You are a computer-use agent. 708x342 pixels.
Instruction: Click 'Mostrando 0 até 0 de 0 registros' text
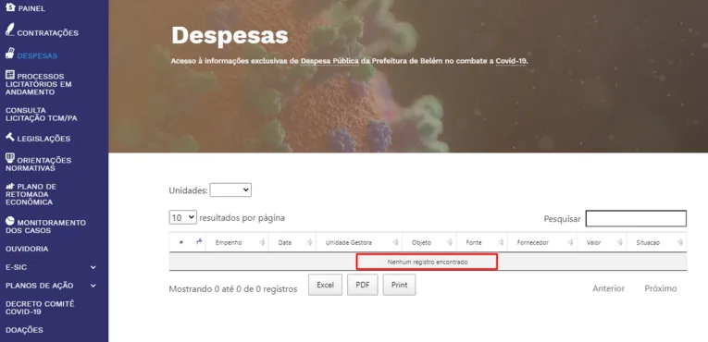tap(233, 288)
